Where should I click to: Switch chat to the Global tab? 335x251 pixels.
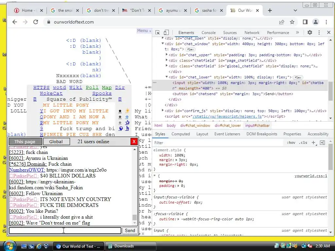(x=56, y=142)
